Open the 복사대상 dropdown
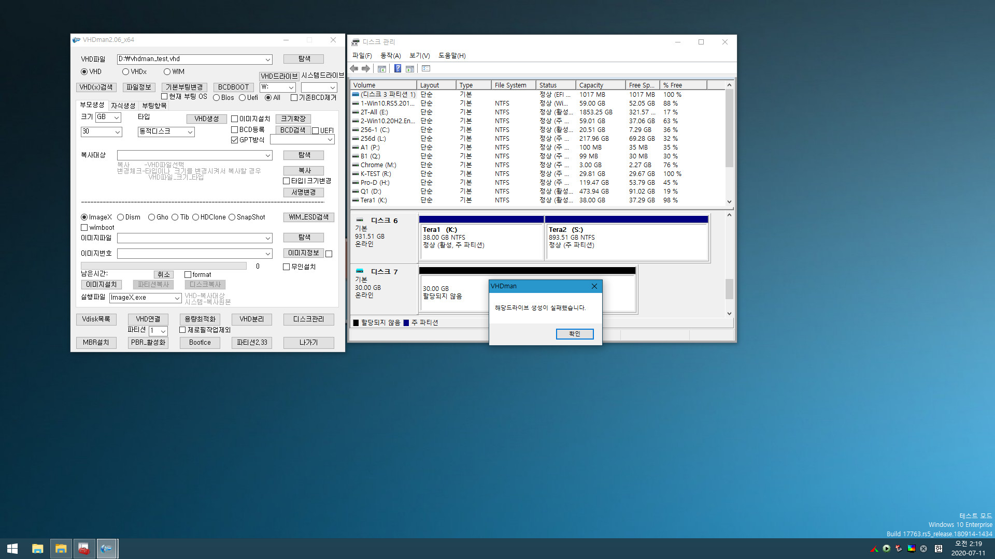Viewport: 995px width, 559px height. click(268, 155)
